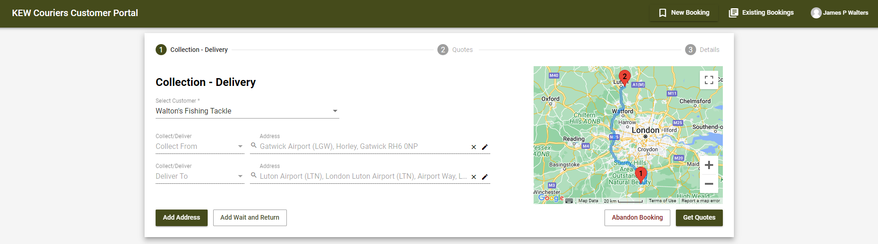This screenshot has height=244, width=878.
Task: Toggle fullscreen map view
Action: click(709, 80)
